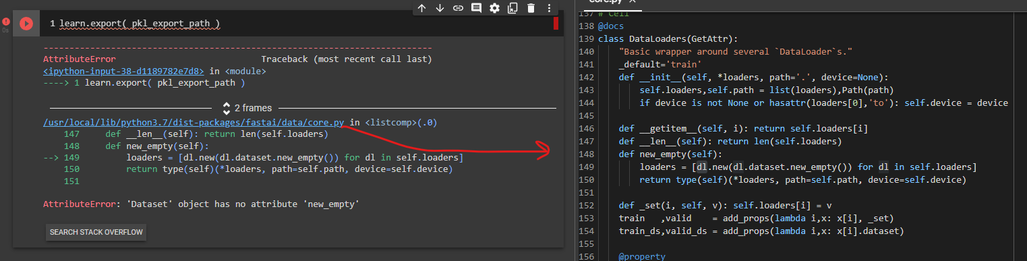Click the 'train_ds,valid_ds' line 154
Image resolution: width=1027 pixels, height=261 pixels.
761,231
